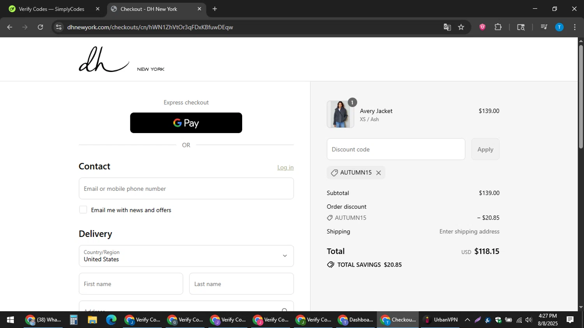Pay with the Google Pay button
Screen dimensions: 584x328
(186, 123)
